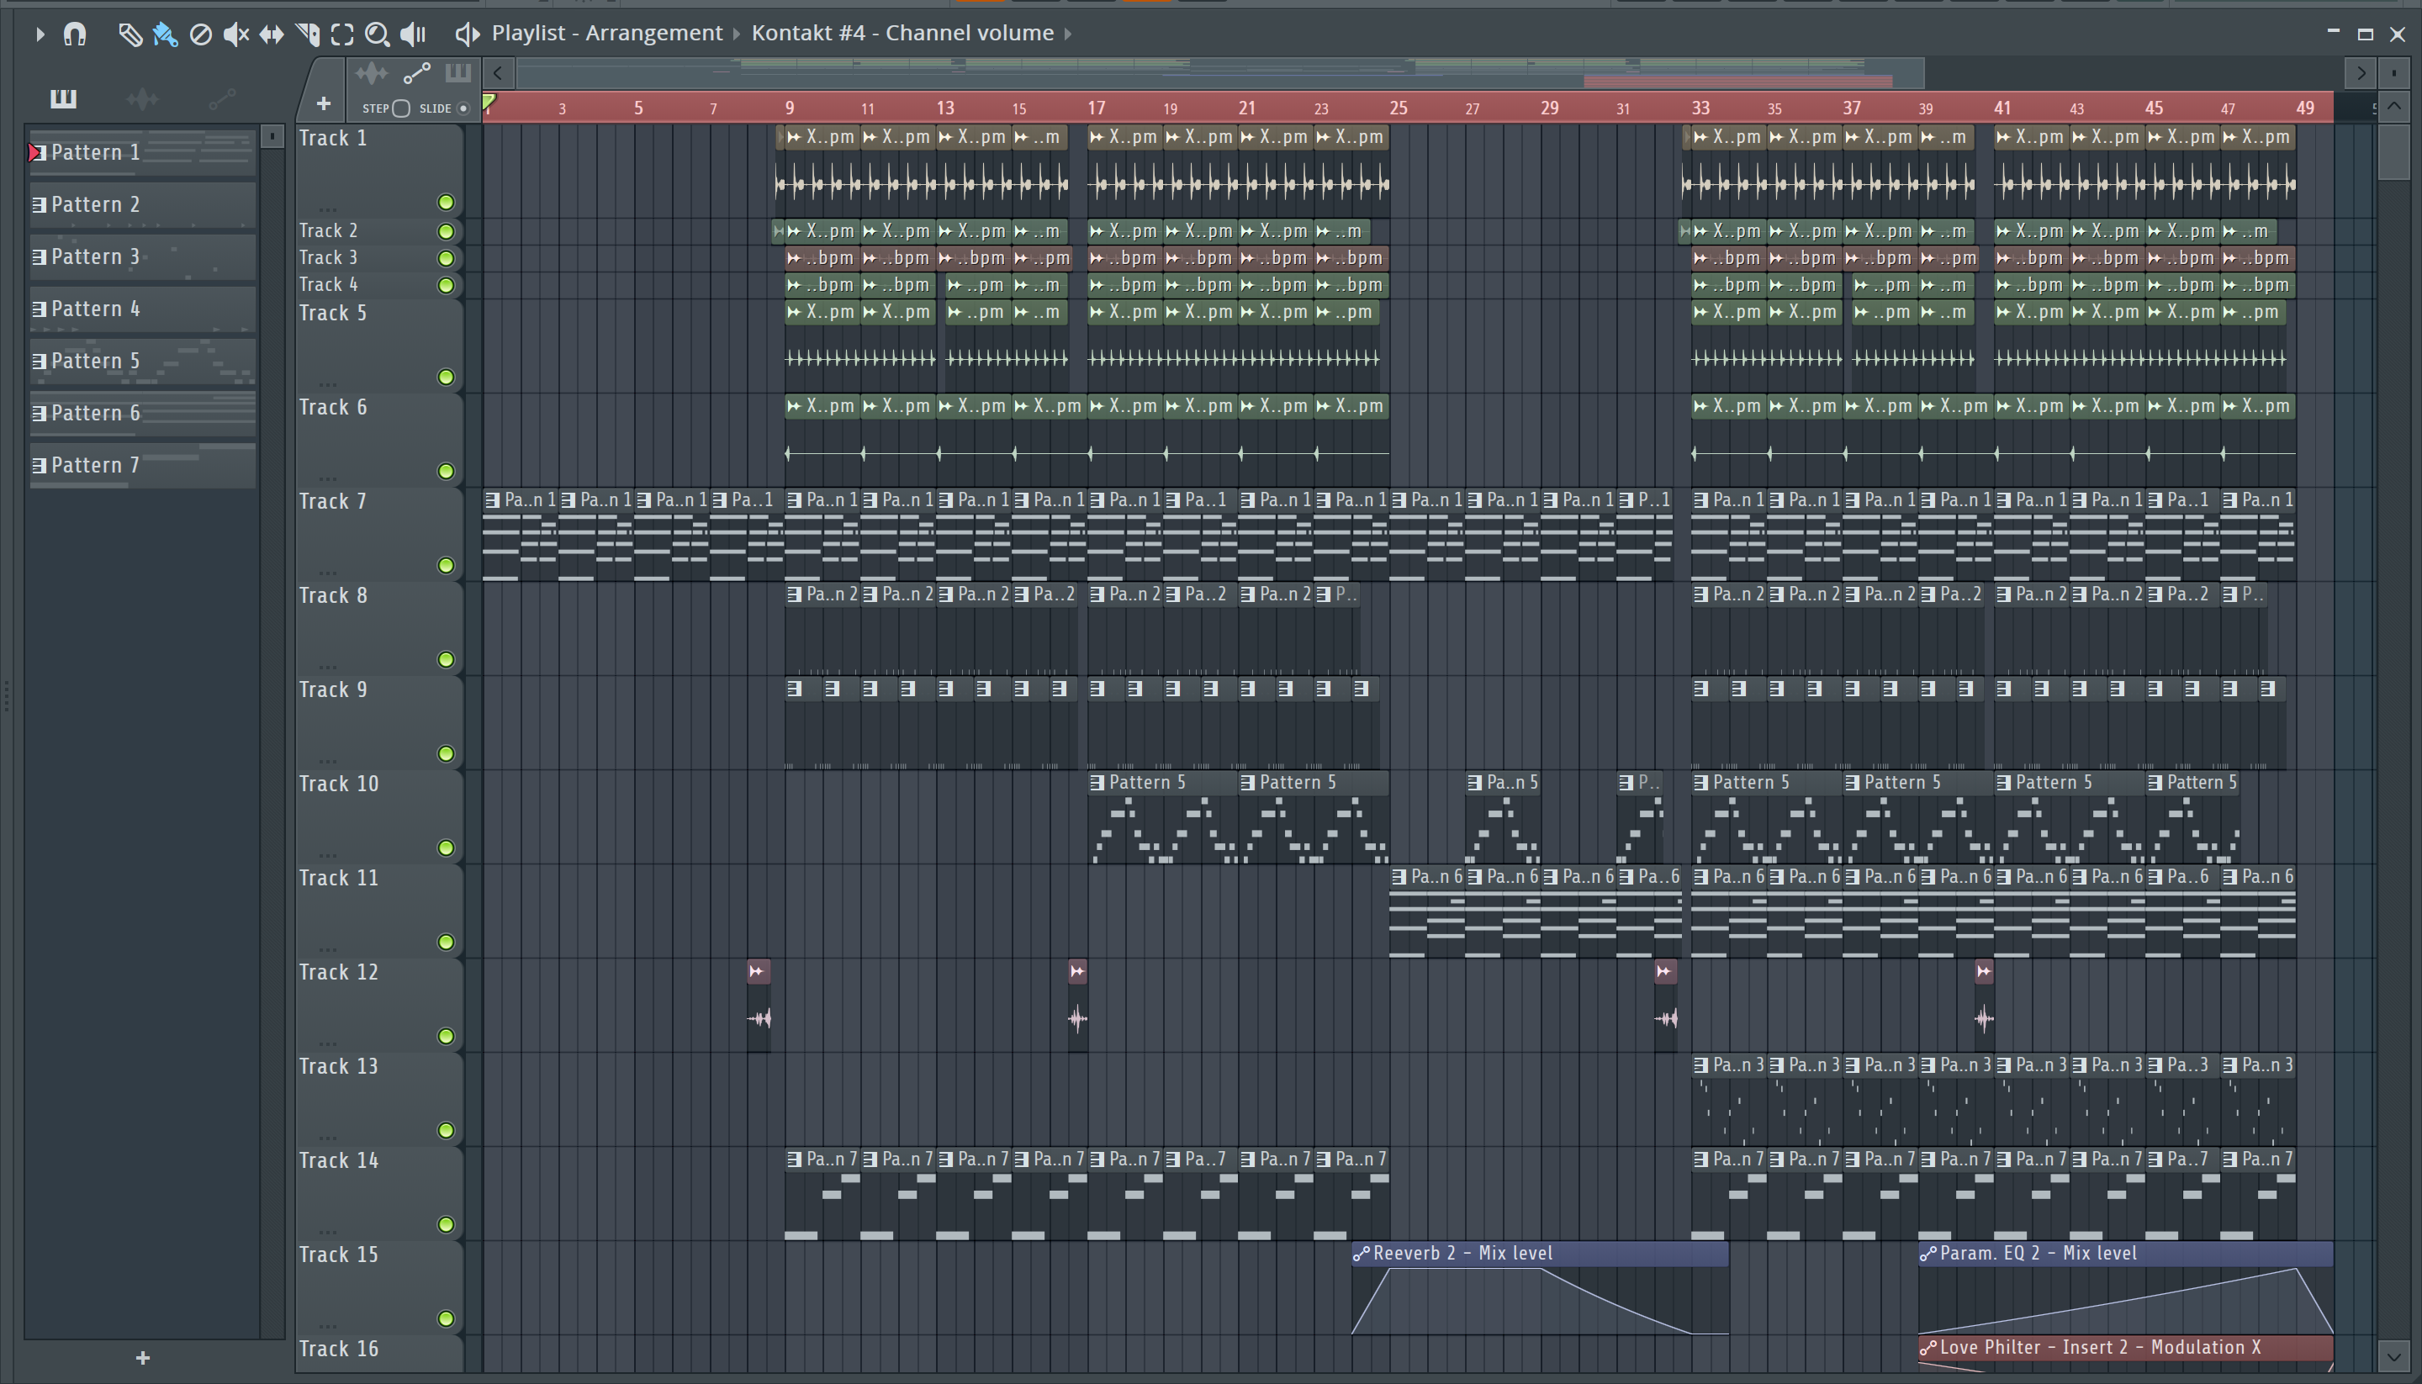The width and height of the screenshot is (2422, 1384).
Task: Mute Track 12 with its green LED
Action: click(446, 1036)
